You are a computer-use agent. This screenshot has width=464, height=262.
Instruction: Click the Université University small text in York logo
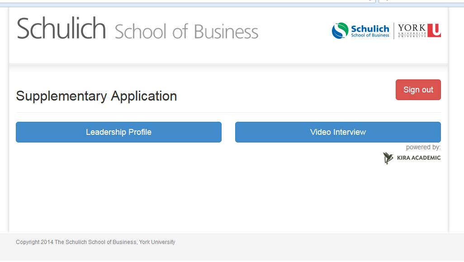click(x=412, y=35)
